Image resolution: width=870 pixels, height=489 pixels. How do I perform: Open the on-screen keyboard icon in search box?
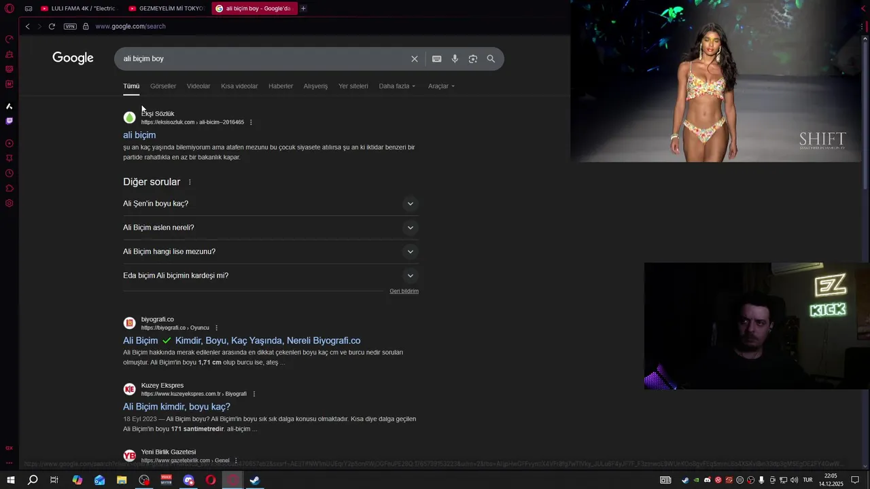point(437,59)
